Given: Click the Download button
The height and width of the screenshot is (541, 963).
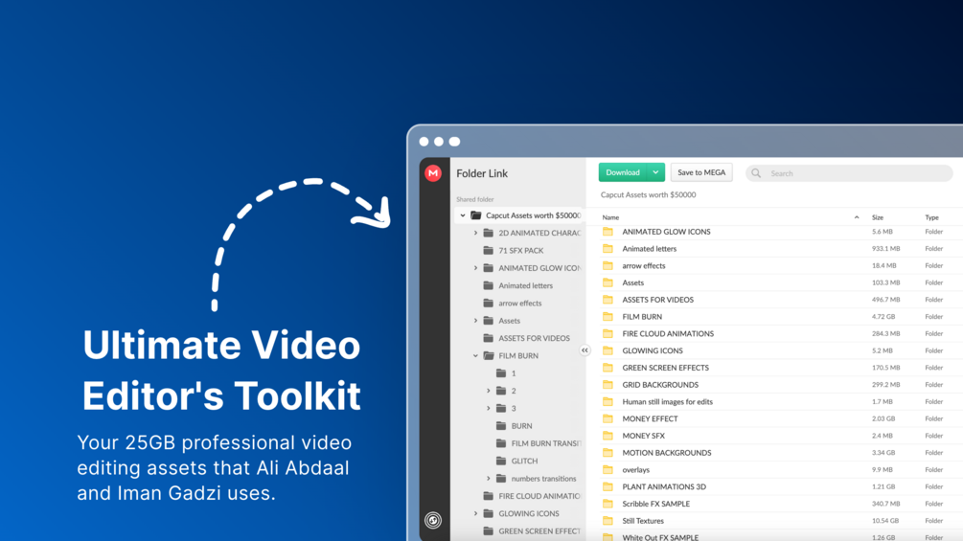Looking at the screenshot, I should coord(623,172).
